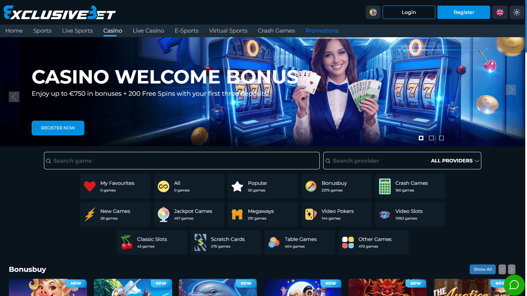Open the ALL PROVIDERS dropdown
This screenshot has width=527, height=296.
point(455,161)
